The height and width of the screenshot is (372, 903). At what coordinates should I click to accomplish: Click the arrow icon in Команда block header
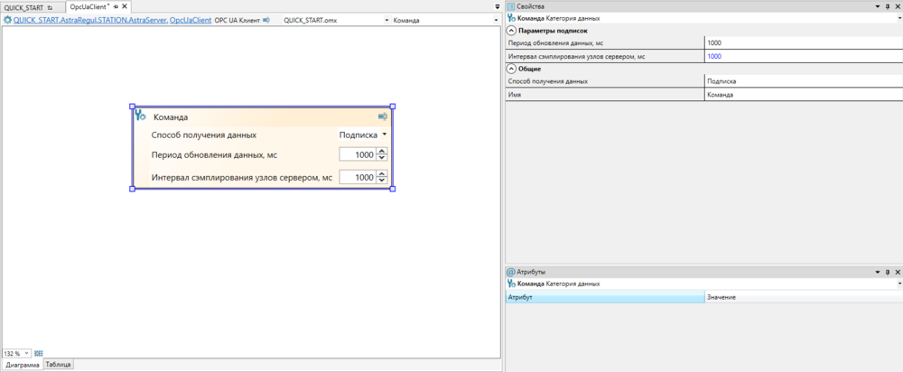383,116
